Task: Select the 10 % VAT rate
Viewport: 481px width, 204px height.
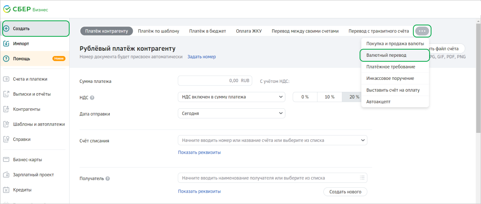Action: pyautogui.click(x=330, y=97)
